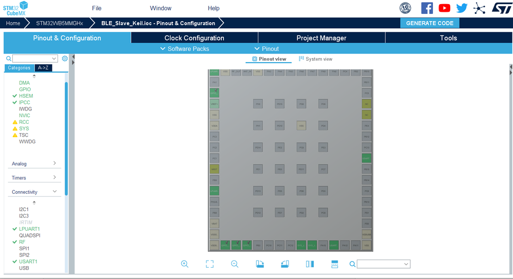The height and width of the screenshot is (279, 513).
Task: Select QUADSPI in connectivity list
Action: click(x=30, y=235)
